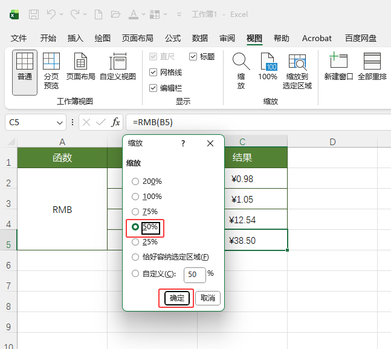The width and height of the screenshot is (391, 349).
Task: Click the custom zoom percentage field
Action: [195, 275]
